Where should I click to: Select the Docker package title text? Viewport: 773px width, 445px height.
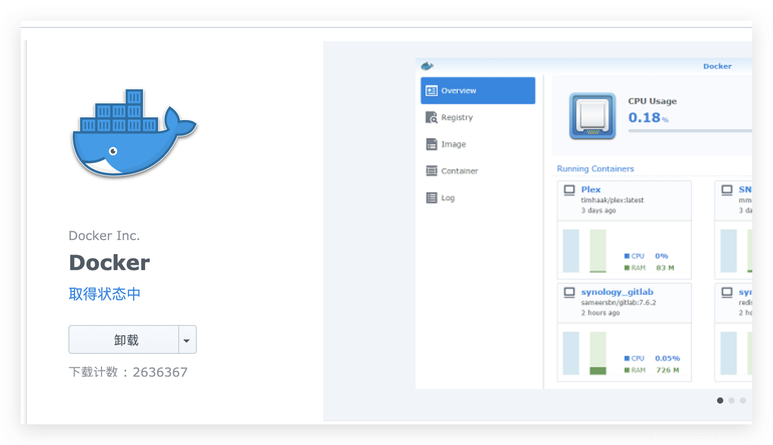click(x=109, y=263)
